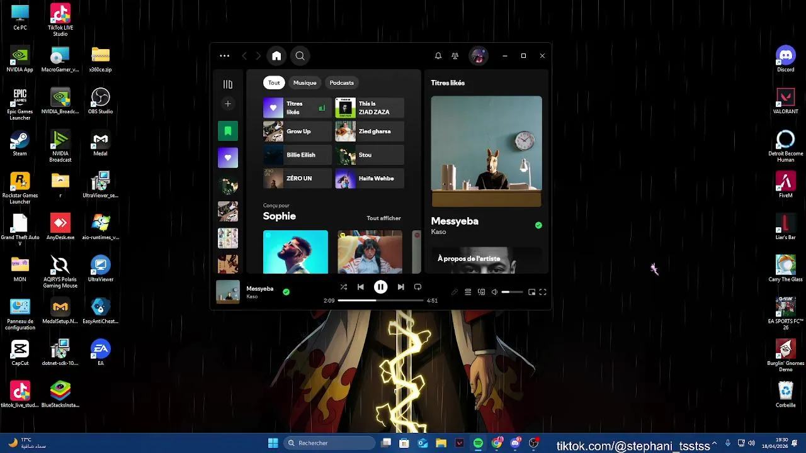This screenshot has width=806, height=453.
Task: Open the Steam desktop shortcut
Action: [20, 143]
